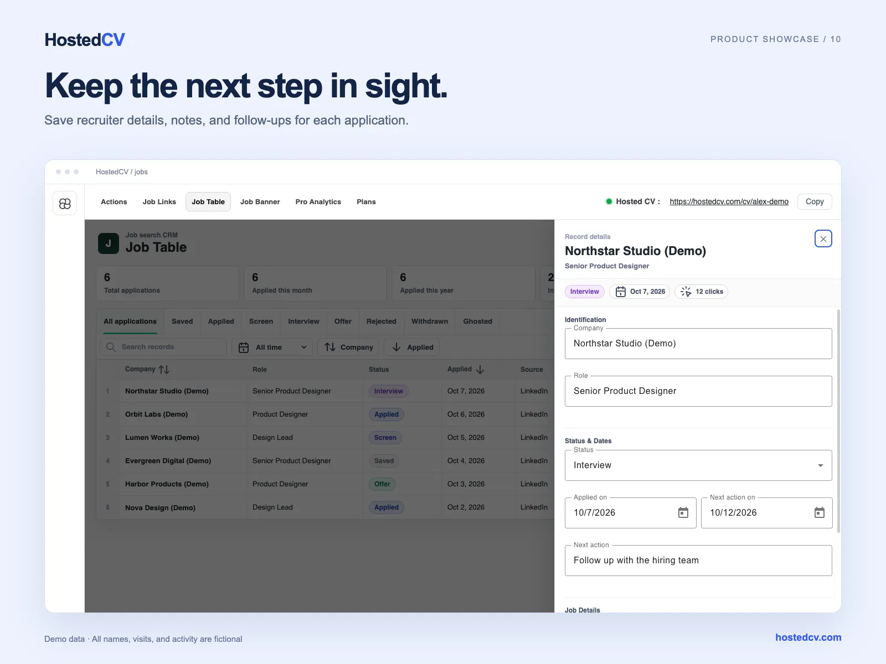Open the Orbit Labs (Demo) row
Screen dimensions: 886x664
[326, 414]
